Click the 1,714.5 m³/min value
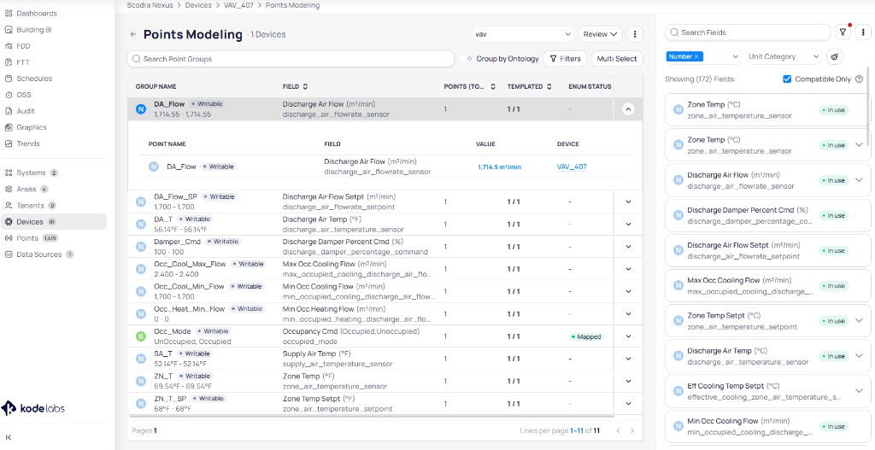Image resolution: width=875 pixels, height=450 pixels. (499, 167)
